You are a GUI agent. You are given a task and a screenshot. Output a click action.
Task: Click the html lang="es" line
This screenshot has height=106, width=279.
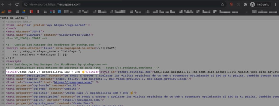pos(48,25)
